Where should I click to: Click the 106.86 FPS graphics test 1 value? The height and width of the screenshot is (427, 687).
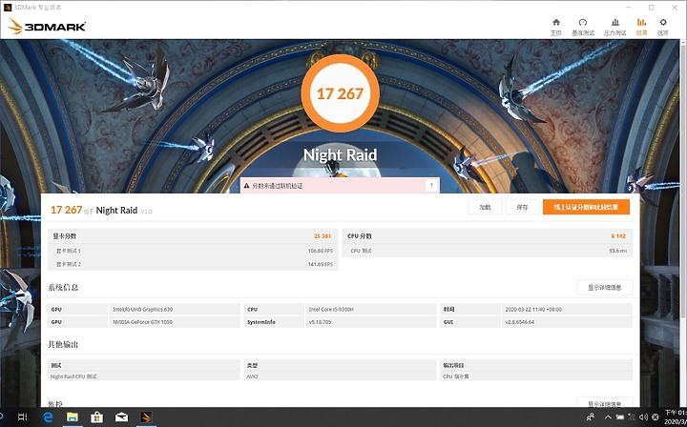tap(321, 251)
